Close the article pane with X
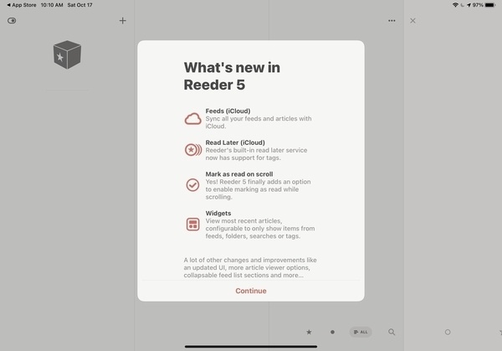The image size is (502, 351). click(412, 21)
